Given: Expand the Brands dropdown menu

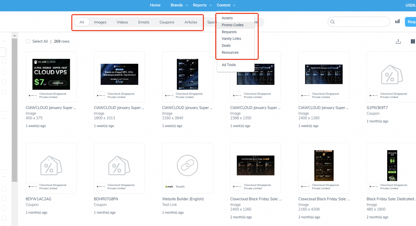Looking at the screenshot, I should pyautogui.click(x=179, y=5).
